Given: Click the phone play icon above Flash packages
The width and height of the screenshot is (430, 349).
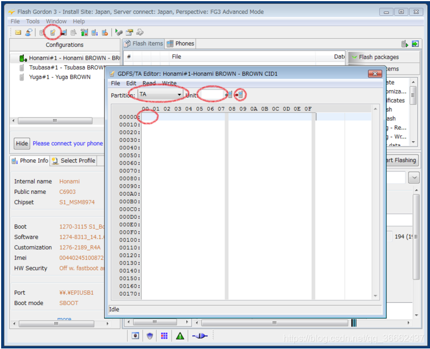Looking at the screenshot, I should 405,44.
